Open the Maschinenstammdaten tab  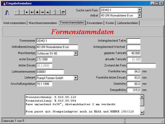(x=43, y=23)
